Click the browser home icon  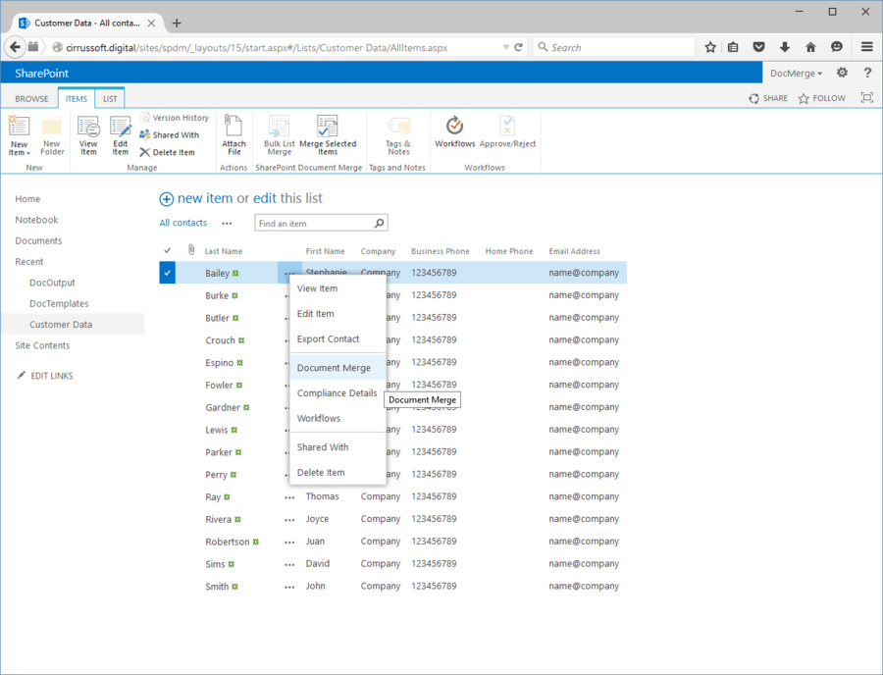click(811, 47)
